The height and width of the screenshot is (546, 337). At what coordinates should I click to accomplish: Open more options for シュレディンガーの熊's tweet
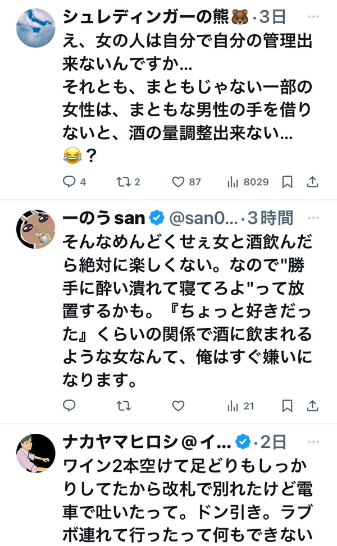[x=313, y=16]
